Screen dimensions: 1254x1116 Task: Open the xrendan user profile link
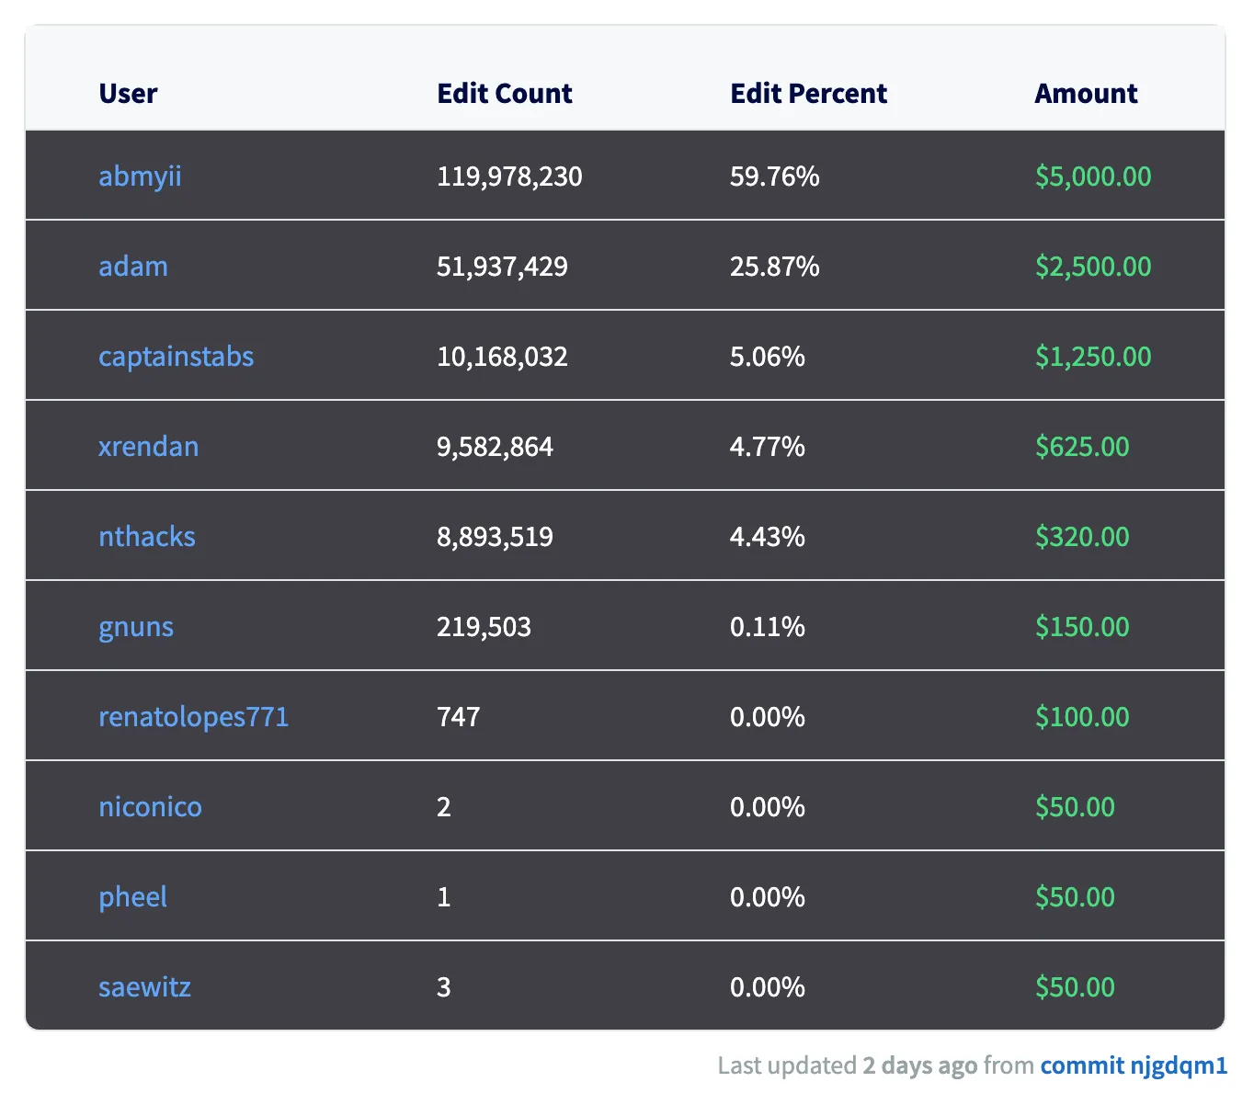[148, 446]
